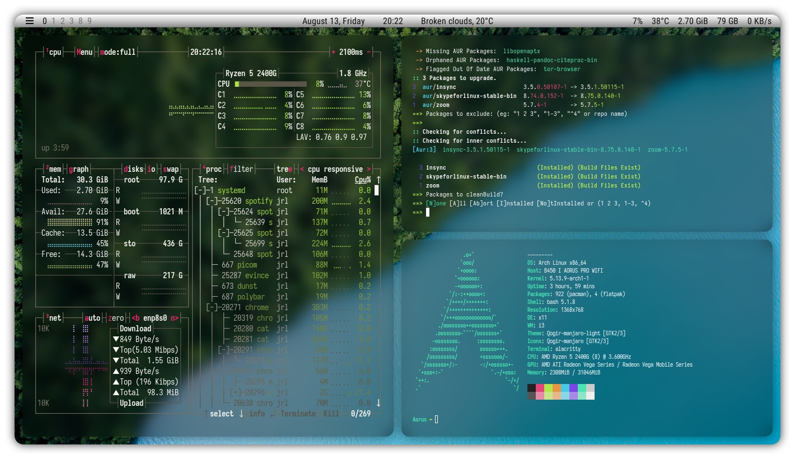Collapse the 25625 spot subprocess branch

[x=223, y=233]
